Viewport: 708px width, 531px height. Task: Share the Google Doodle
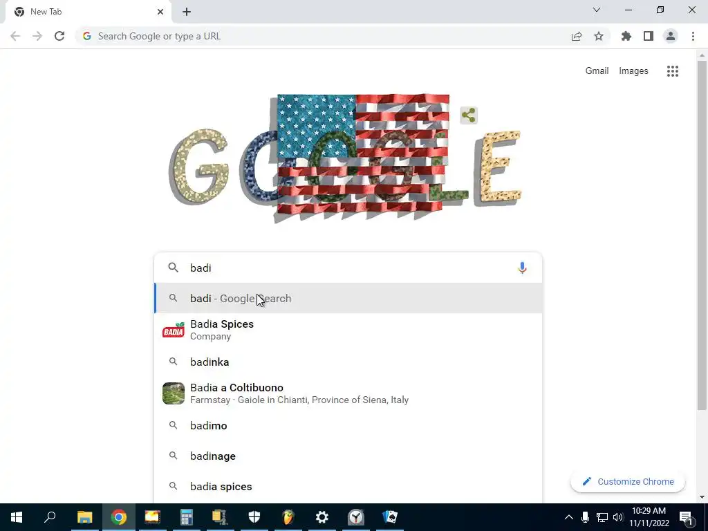click(469, 115)
